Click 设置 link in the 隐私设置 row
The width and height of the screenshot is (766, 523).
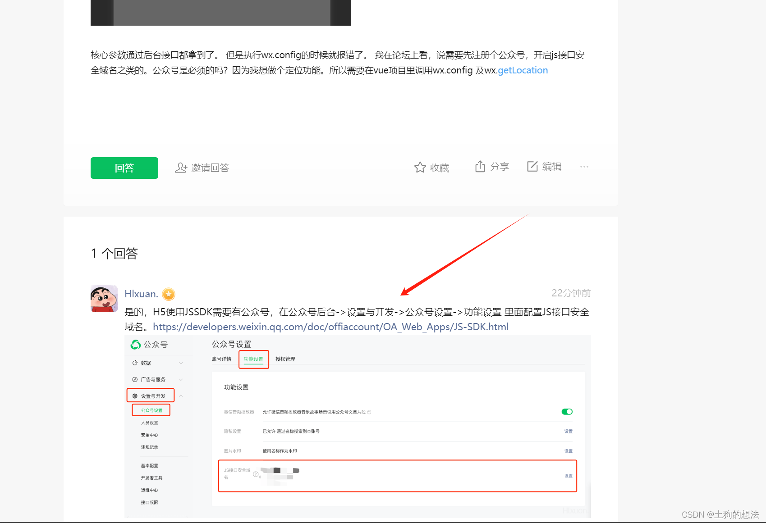click(569, 431)
